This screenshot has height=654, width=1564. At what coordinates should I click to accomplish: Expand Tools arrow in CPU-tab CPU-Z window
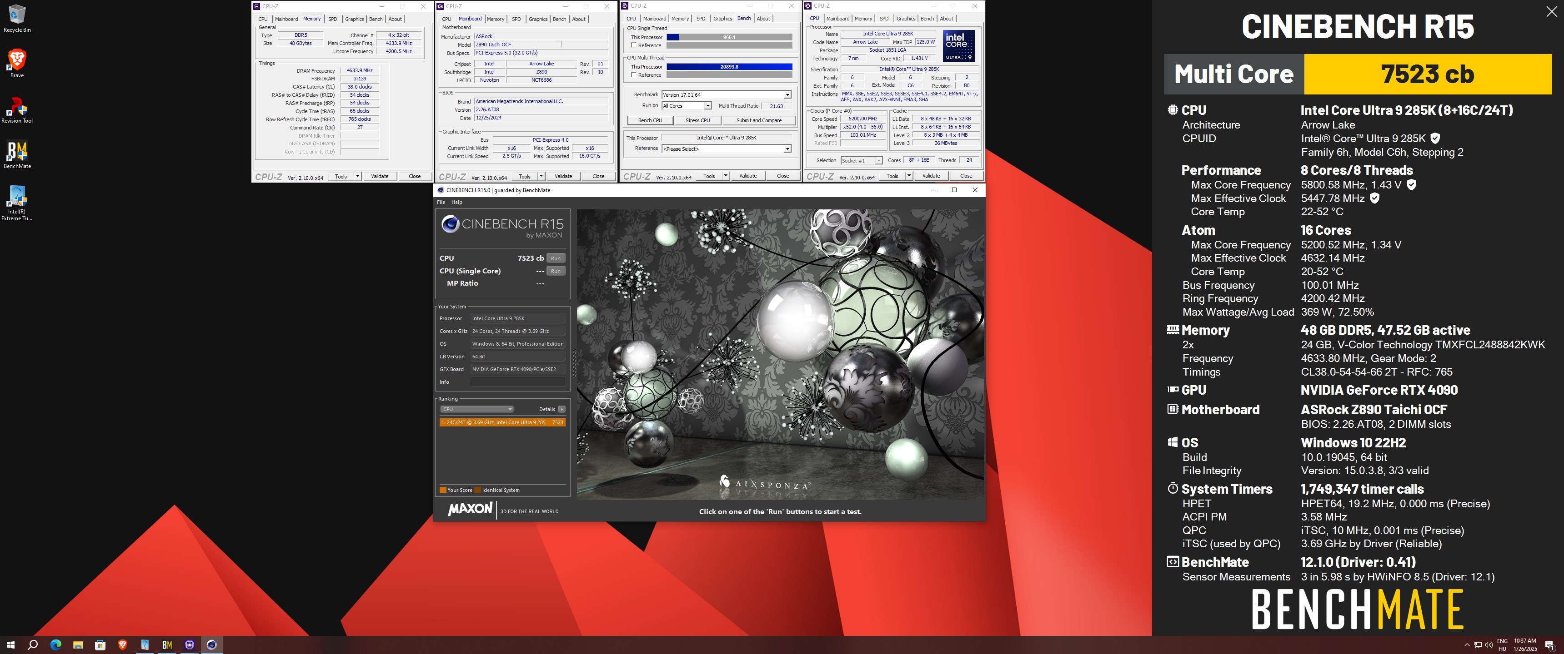909,176
